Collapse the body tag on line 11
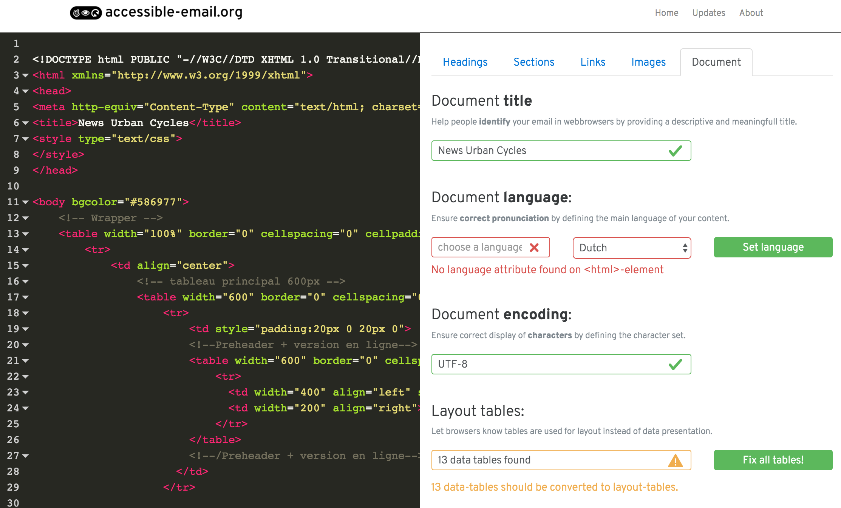This screenshot has width=841, height=508. [25, 202]
